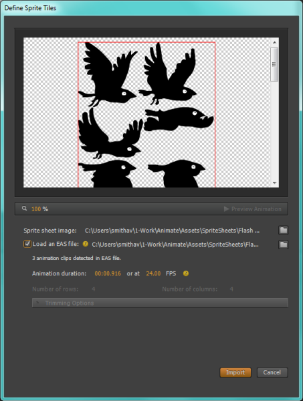Click the Number of rows value
This screenshot has height=401, width=303.
[x=94, y=289]
